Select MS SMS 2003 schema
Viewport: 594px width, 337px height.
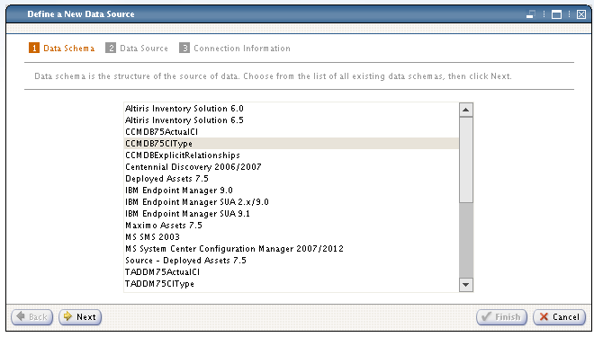291,237
